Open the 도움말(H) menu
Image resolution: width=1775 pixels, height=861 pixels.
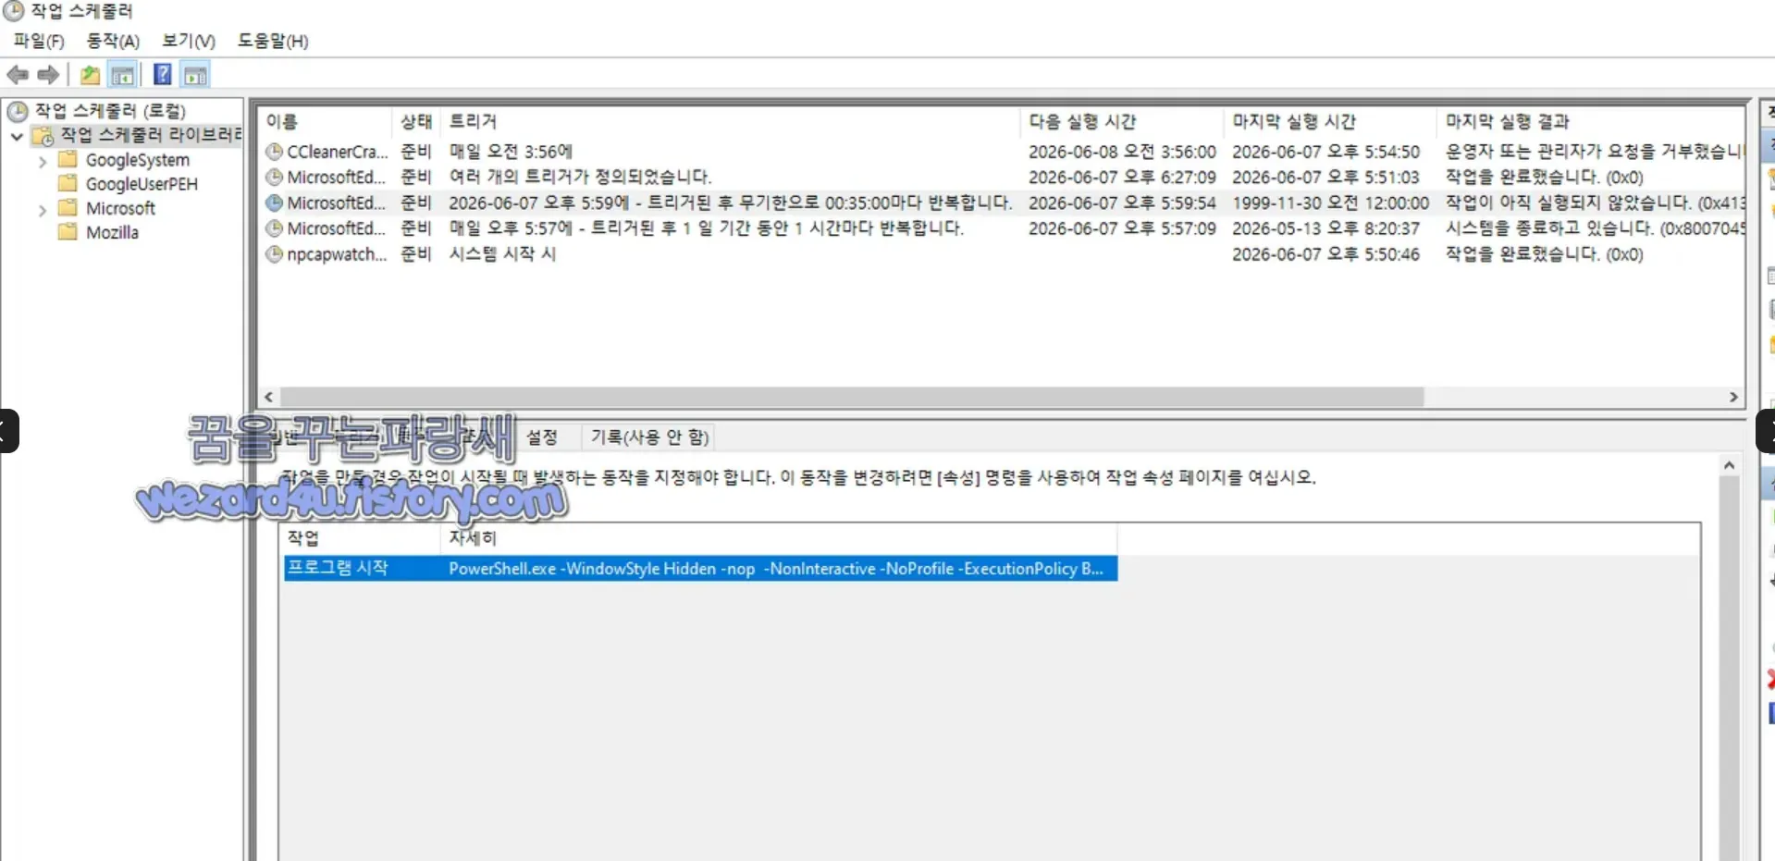click(x=273, y=41)
